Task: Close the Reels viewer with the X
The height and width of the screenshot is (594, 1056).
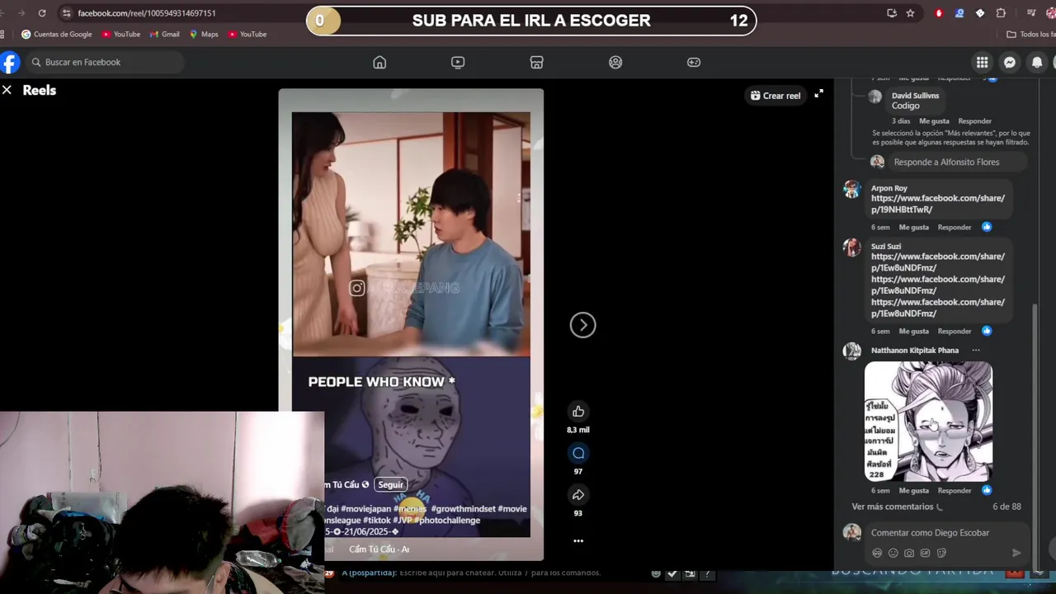Action: point(7,90)
